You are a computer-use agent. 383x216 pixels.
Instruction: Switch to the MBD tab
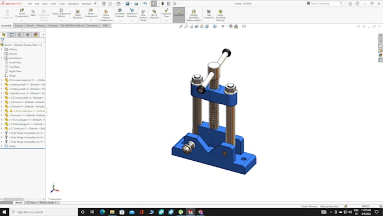click(x=105, y=26)
